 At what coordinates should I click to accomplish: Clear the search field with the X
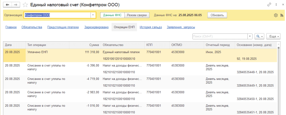250,36
